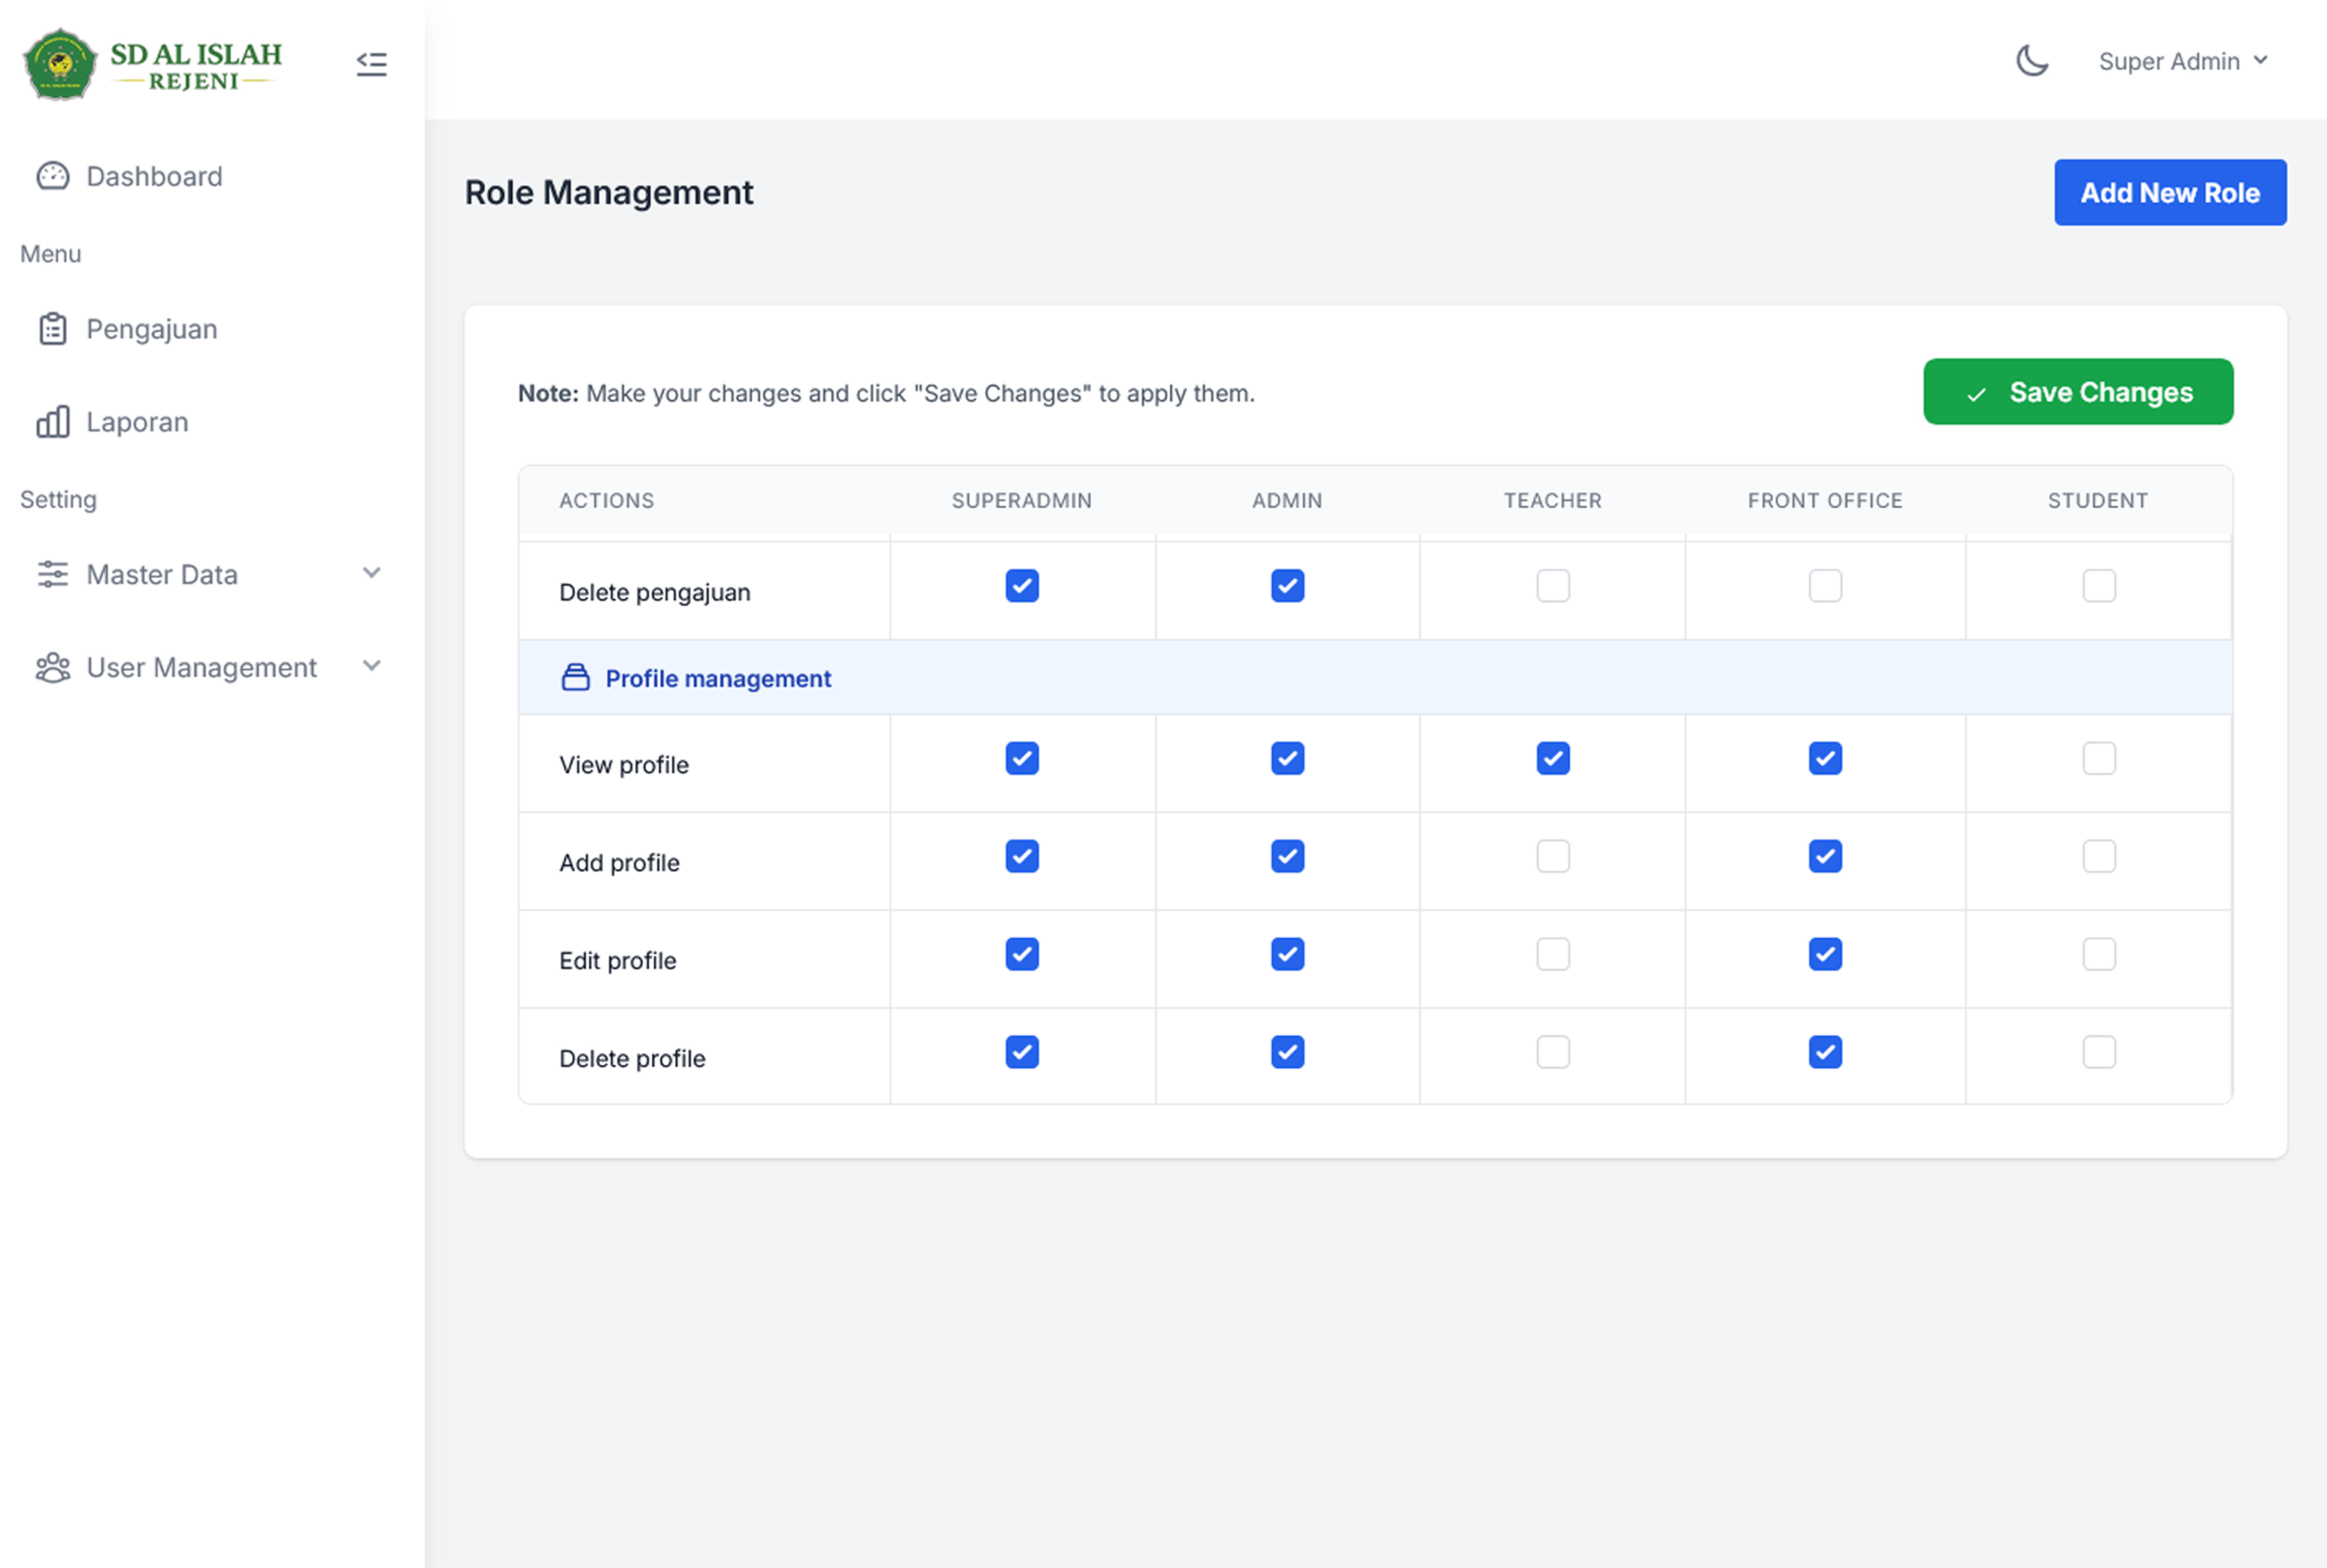Click the Save Changes button
This screenshot has height=1568, width=2327.
coord(2078,392)
